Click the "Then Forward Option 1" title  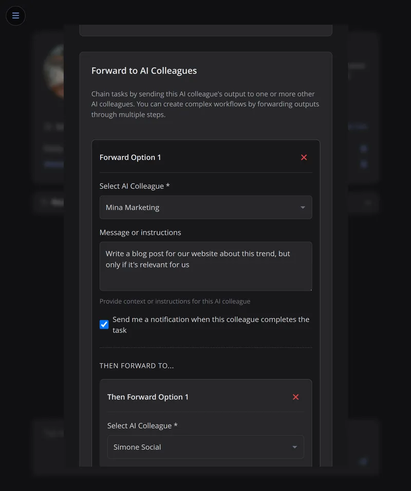pyautogui.click(x=148, y=397)
